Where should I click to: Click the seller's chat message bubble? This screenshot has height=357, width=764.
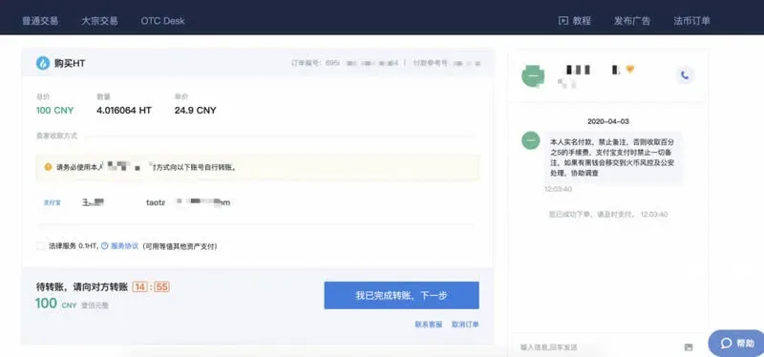point(613,157)
